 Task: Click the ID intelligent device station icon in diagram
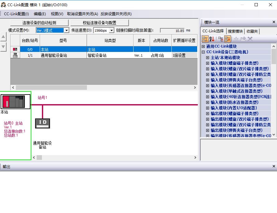click(43, 123)
